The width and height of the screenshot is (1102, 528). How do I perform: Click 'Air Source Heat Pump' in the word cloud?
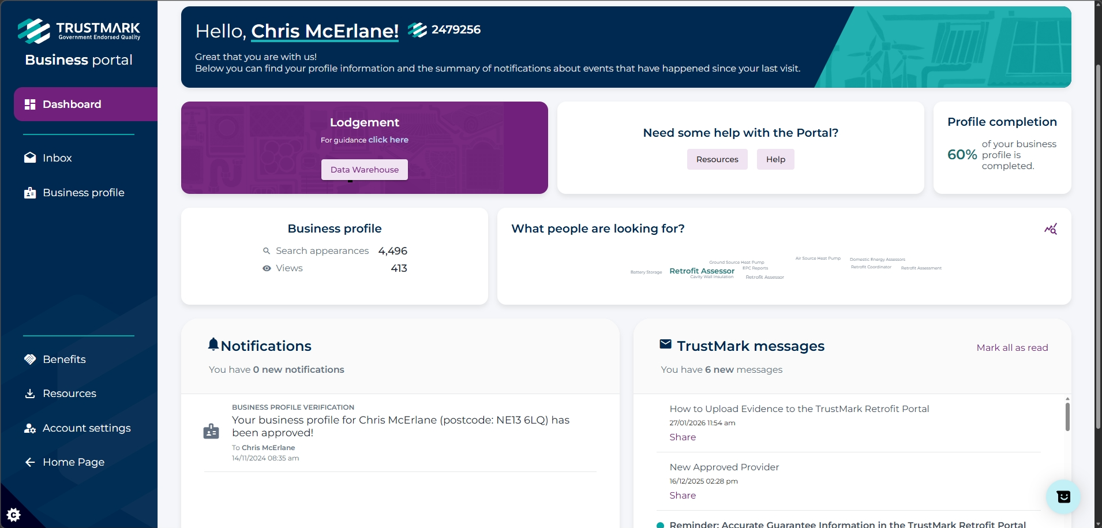[x=818, y=259]
